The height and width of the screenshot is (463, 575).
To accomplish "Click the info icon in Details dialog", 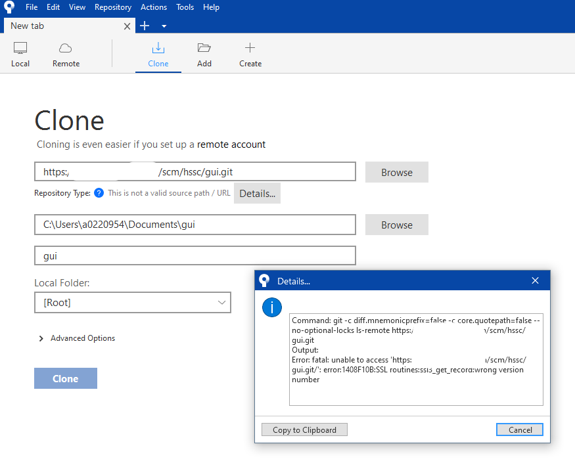I will coord(272,307).
